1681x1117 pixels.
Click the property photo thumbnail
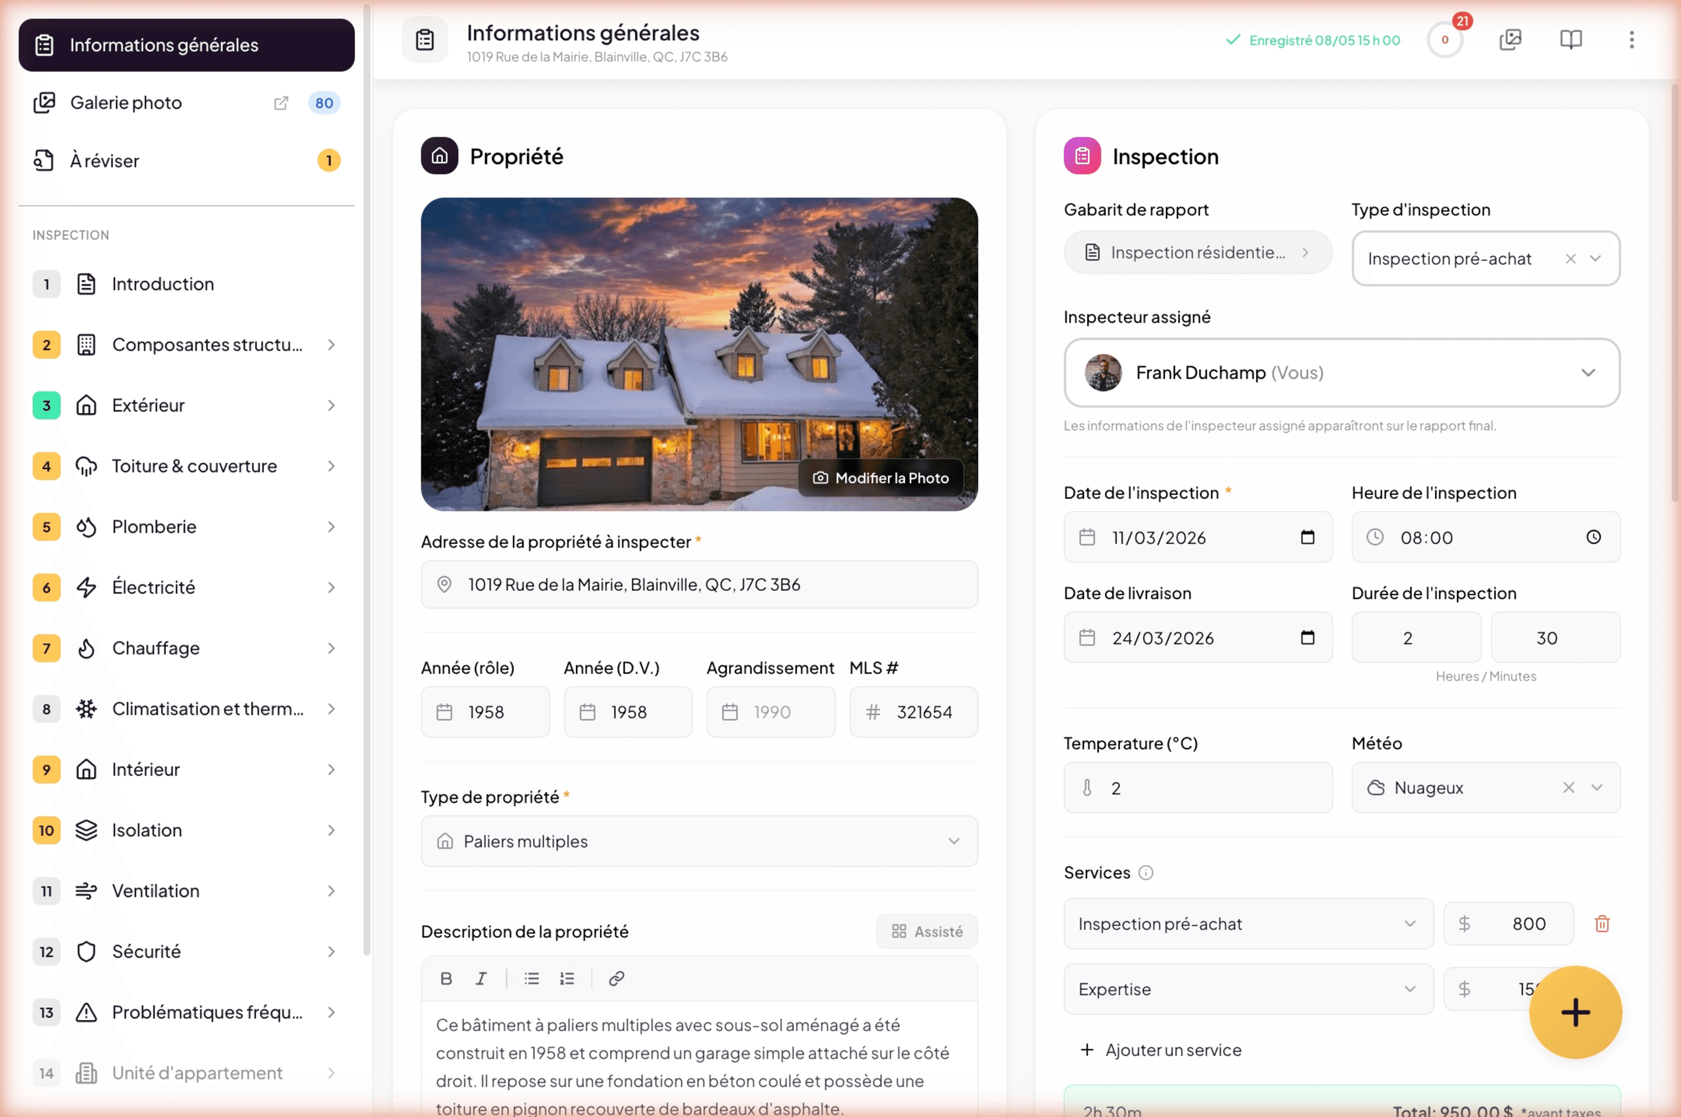pos(699,354)
